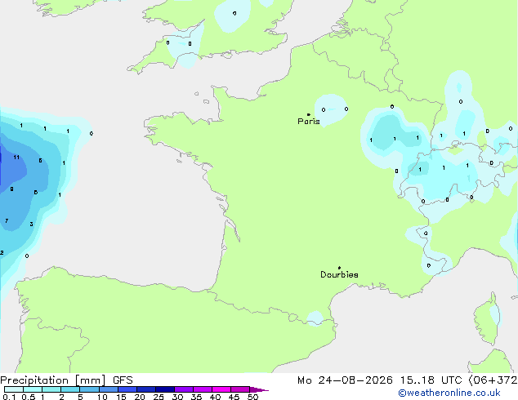Click the '45' legend scale label
This screenshot has width=518, height=400.
[x=234, y=397]
